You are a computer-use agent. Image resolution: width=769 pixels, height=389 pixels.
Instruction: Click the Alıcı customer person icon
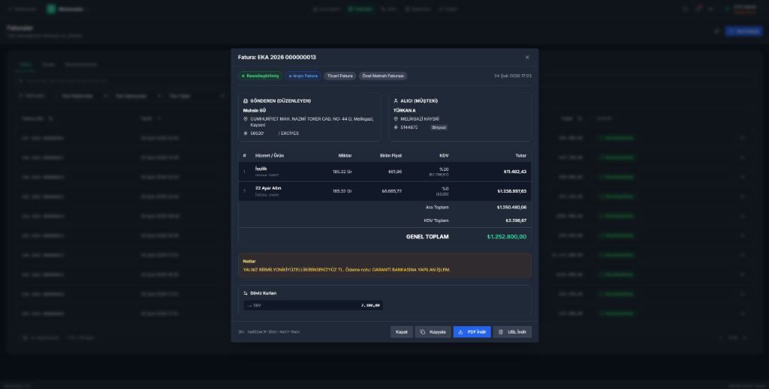[396, 100]
